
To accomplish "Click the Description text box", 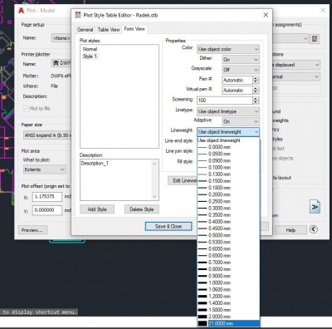I will [x=120, y=179].
